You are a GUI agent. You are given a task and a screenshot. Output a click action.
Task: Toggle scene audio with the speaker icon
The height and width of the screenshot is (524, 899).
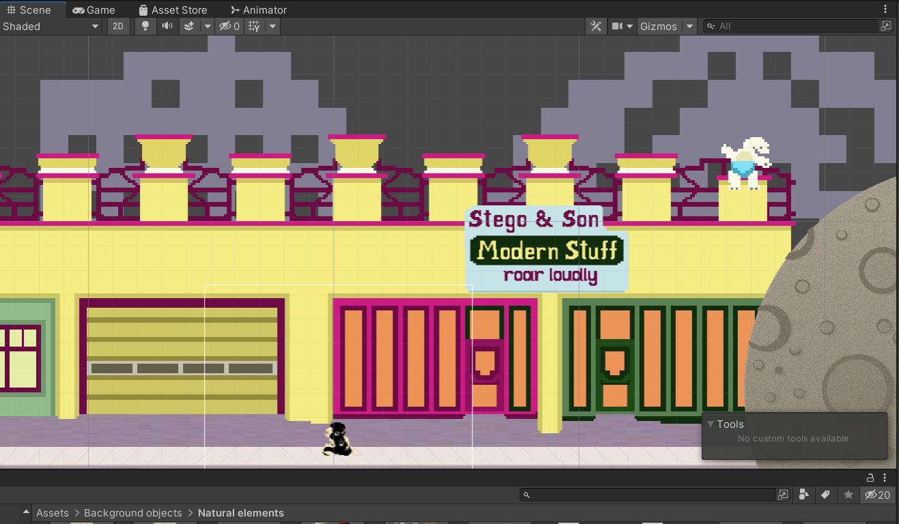(x=167, y=26)
